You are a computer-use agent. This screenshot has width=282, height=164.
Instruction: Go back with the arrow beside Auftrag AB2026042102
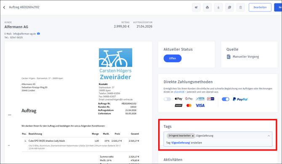click(4, 8)
